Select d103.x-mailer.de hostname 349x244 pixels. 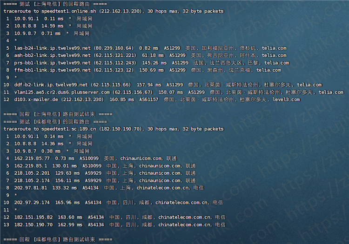coord(36,99)
